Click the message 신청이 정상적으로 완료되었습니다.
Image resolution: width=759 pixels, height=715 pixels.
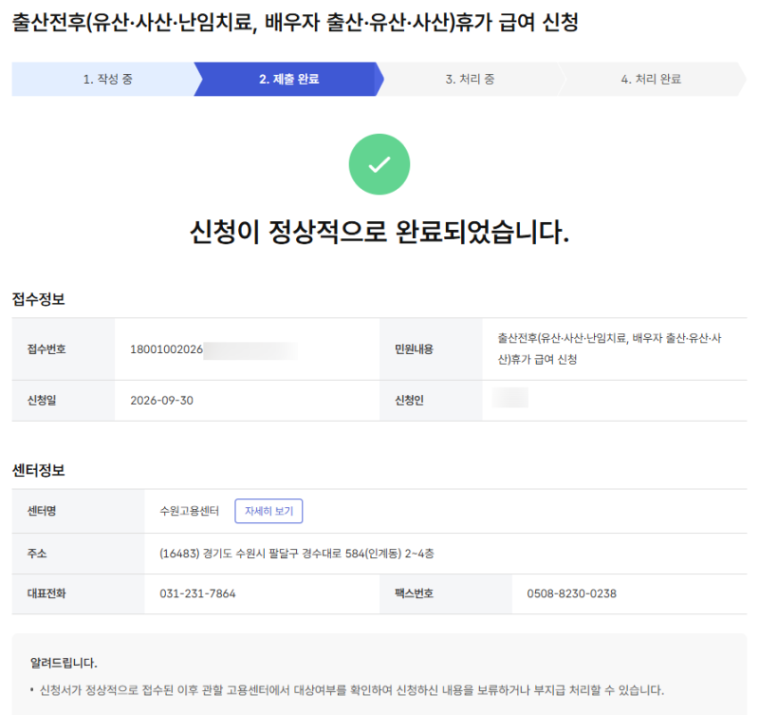coord(379,232)
